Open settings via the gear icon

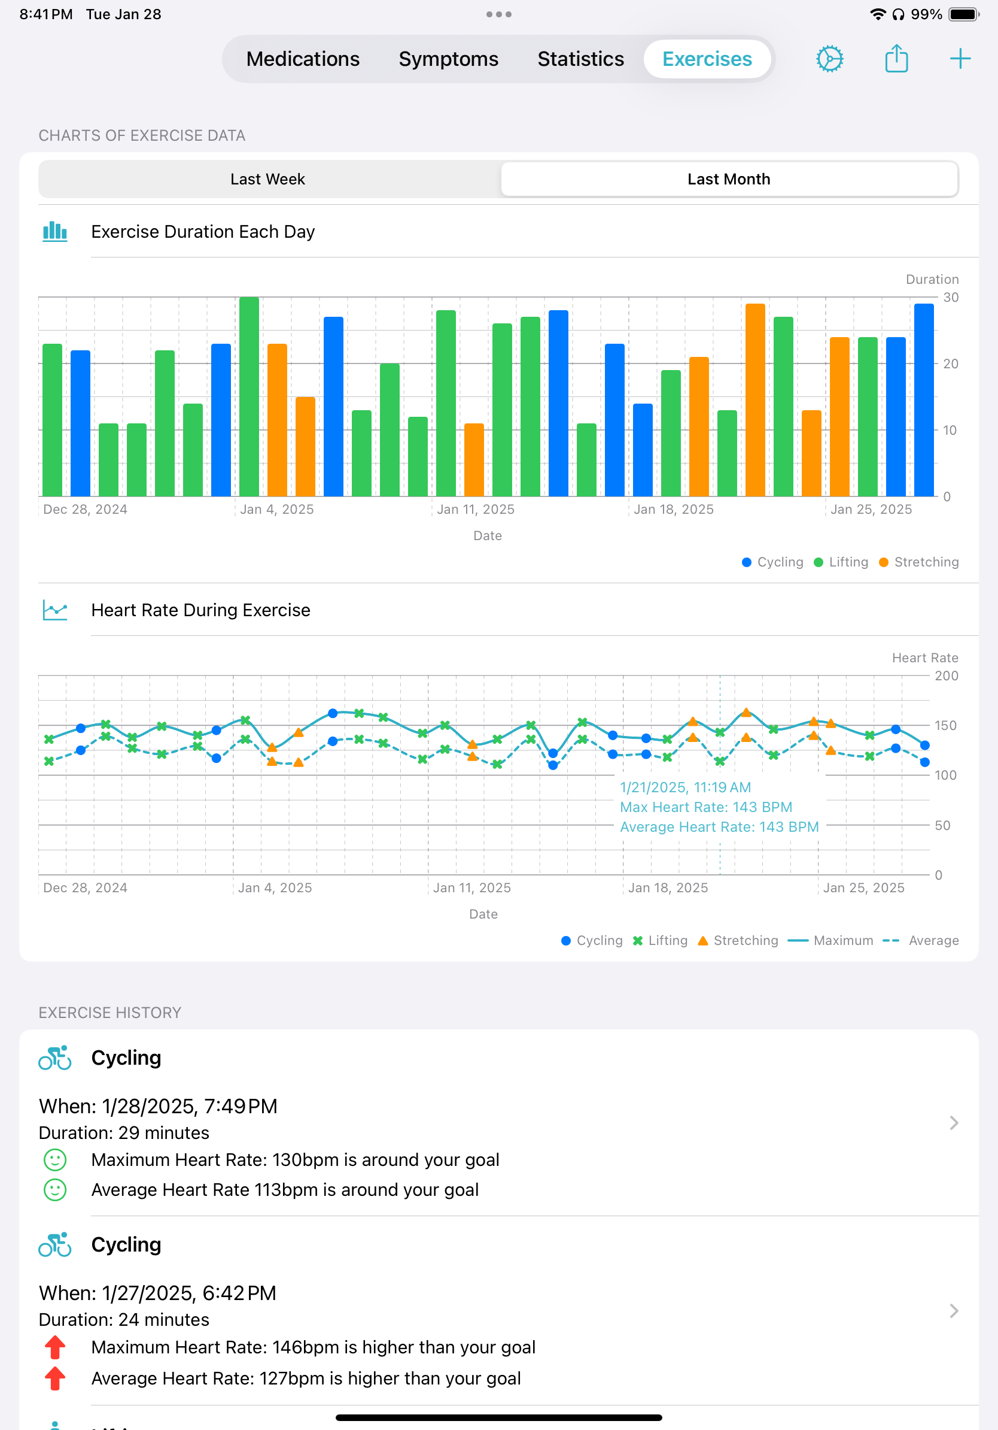pyautogui.click(x=829, y=59)
